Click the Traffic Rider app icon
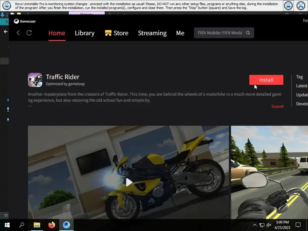Image resolution: width=308 pixels, height=231 pixels. point(35,80)
